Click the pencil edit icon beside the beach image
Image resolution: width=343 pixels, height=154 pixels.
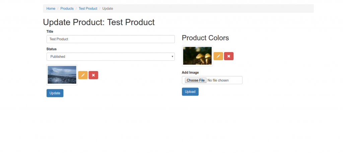83,75
